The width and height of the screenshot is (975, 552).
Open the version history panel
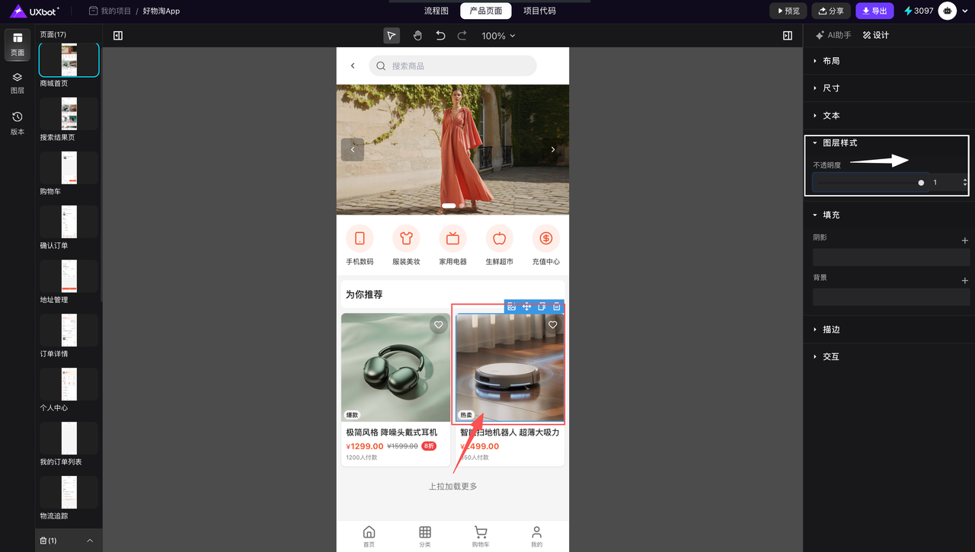point(18,123)
